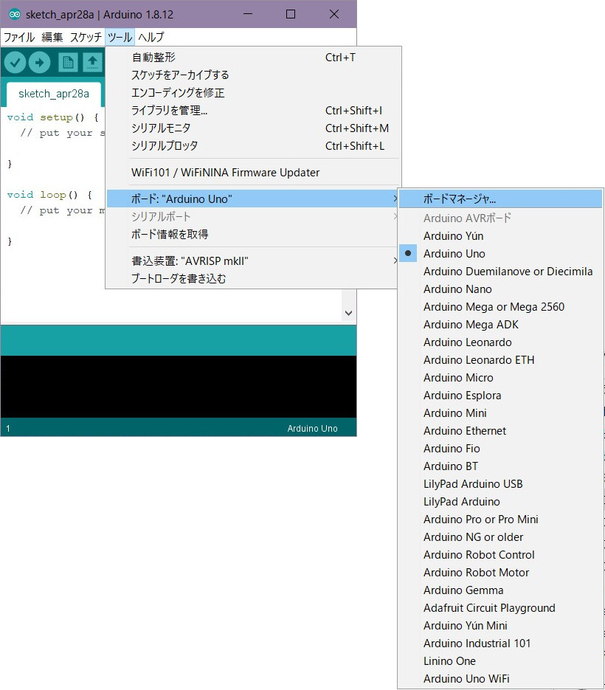Open シリアルモニタ from the menu
The height and width of the screenshot is (690, 605).
tap(252, 128)
